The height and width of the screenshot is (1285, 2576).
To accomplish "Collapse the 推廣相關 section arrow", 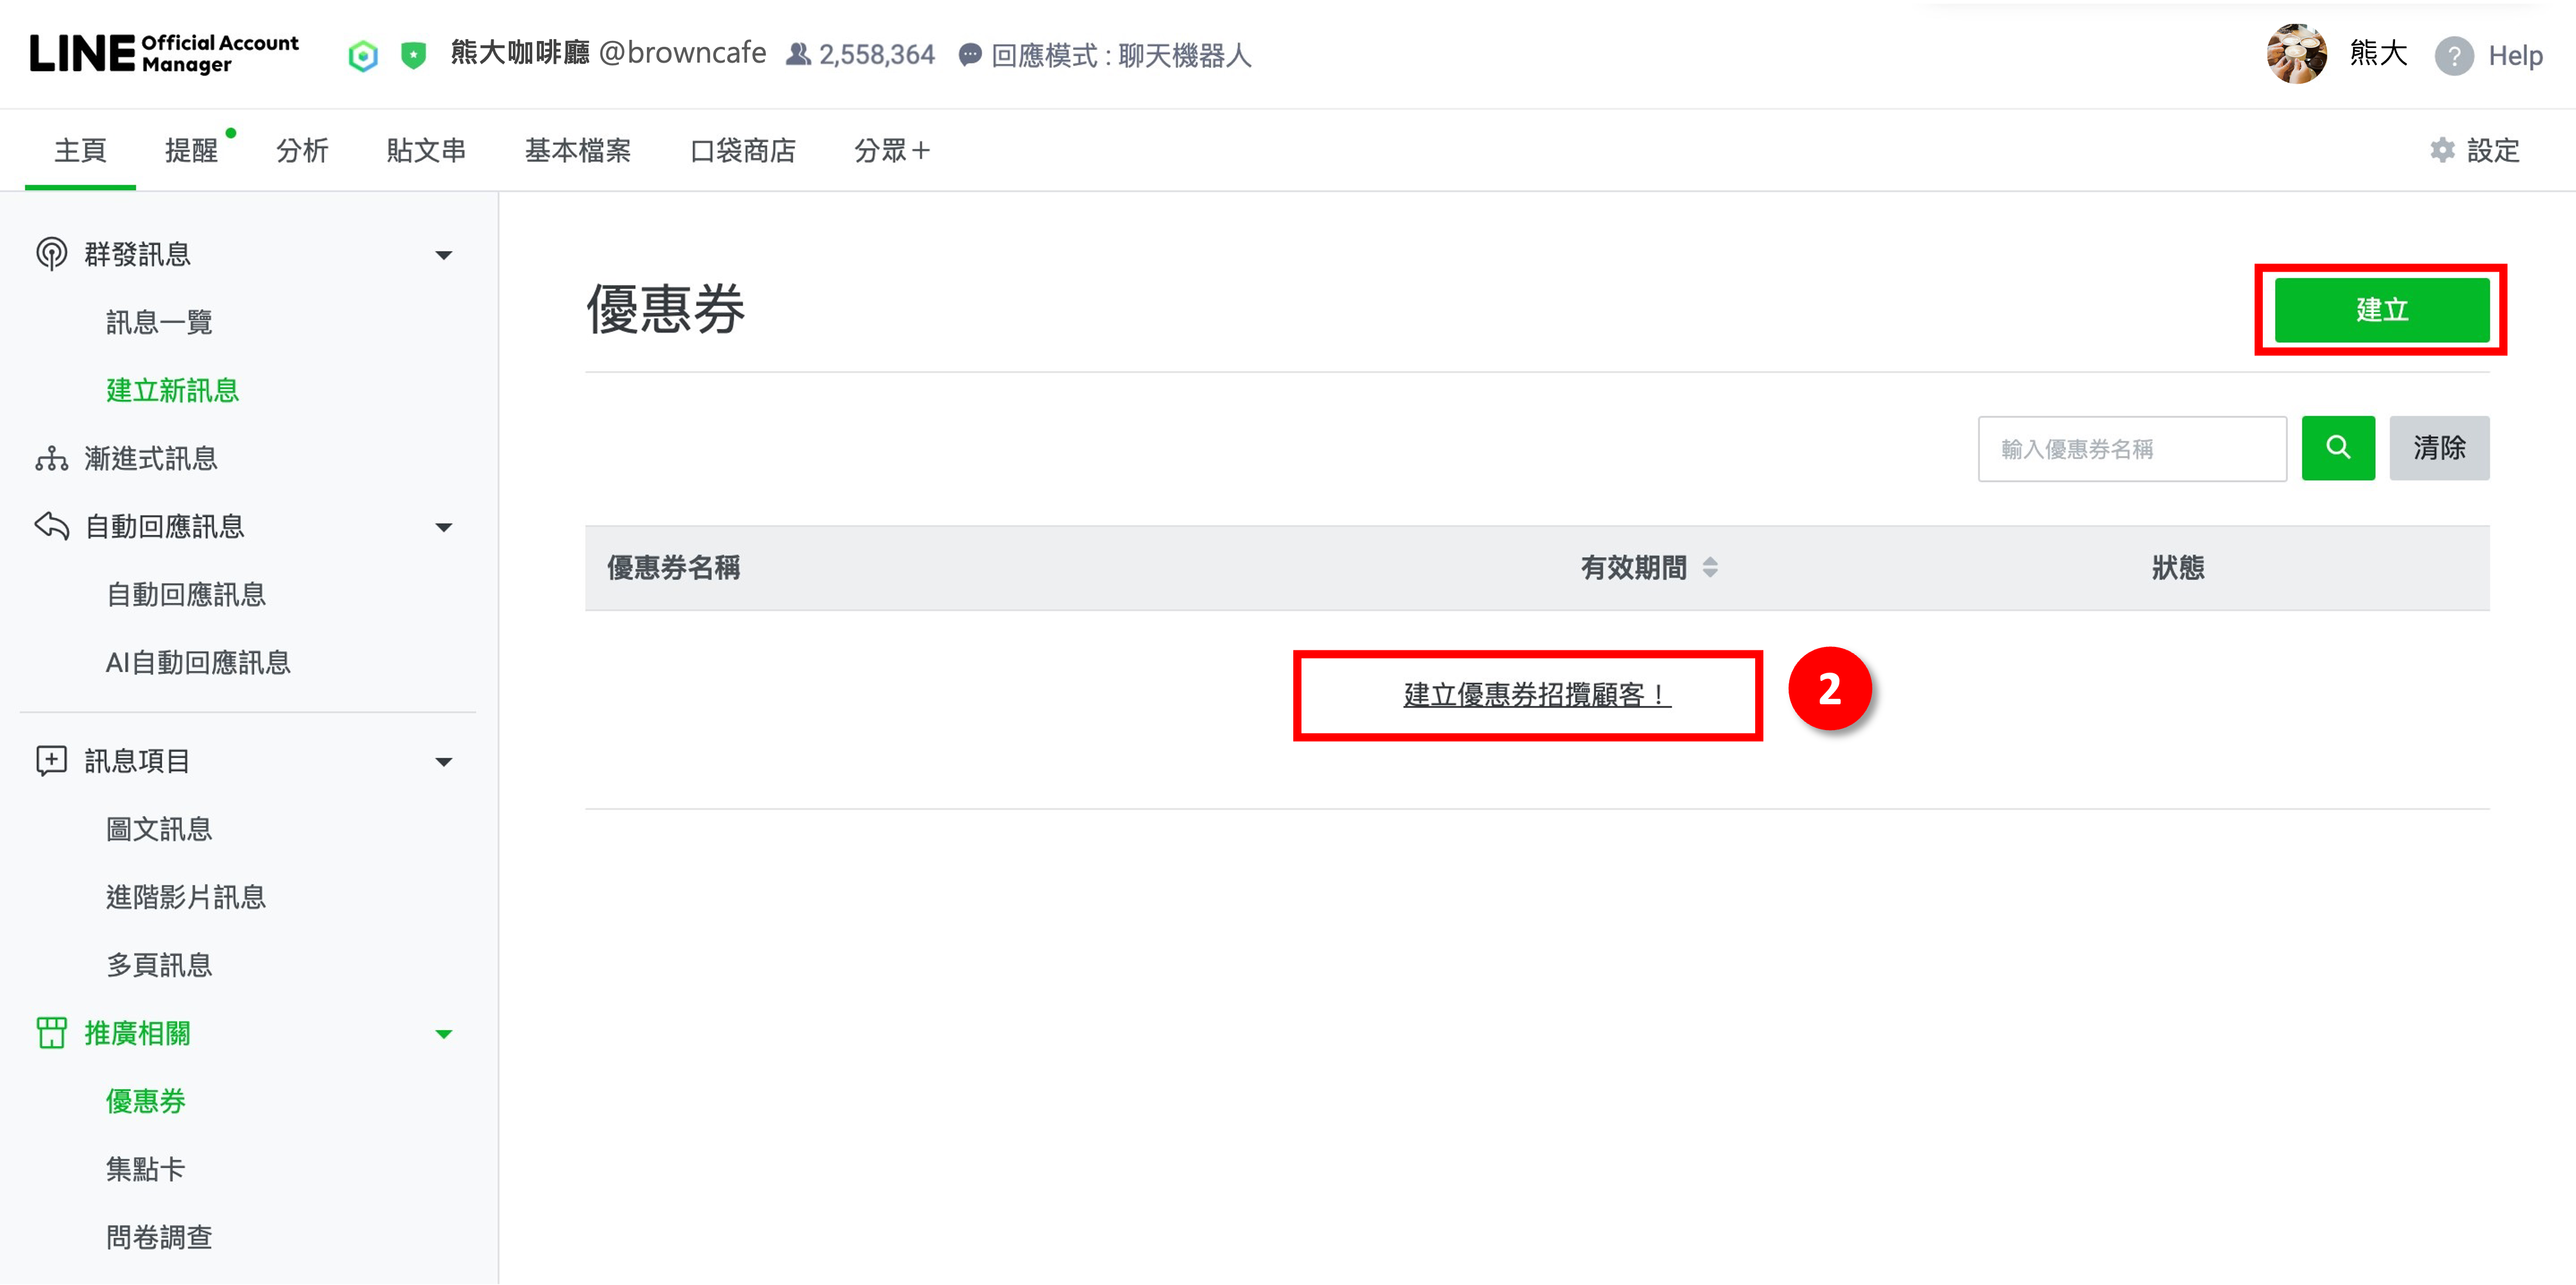I will tap(444, 1034).
